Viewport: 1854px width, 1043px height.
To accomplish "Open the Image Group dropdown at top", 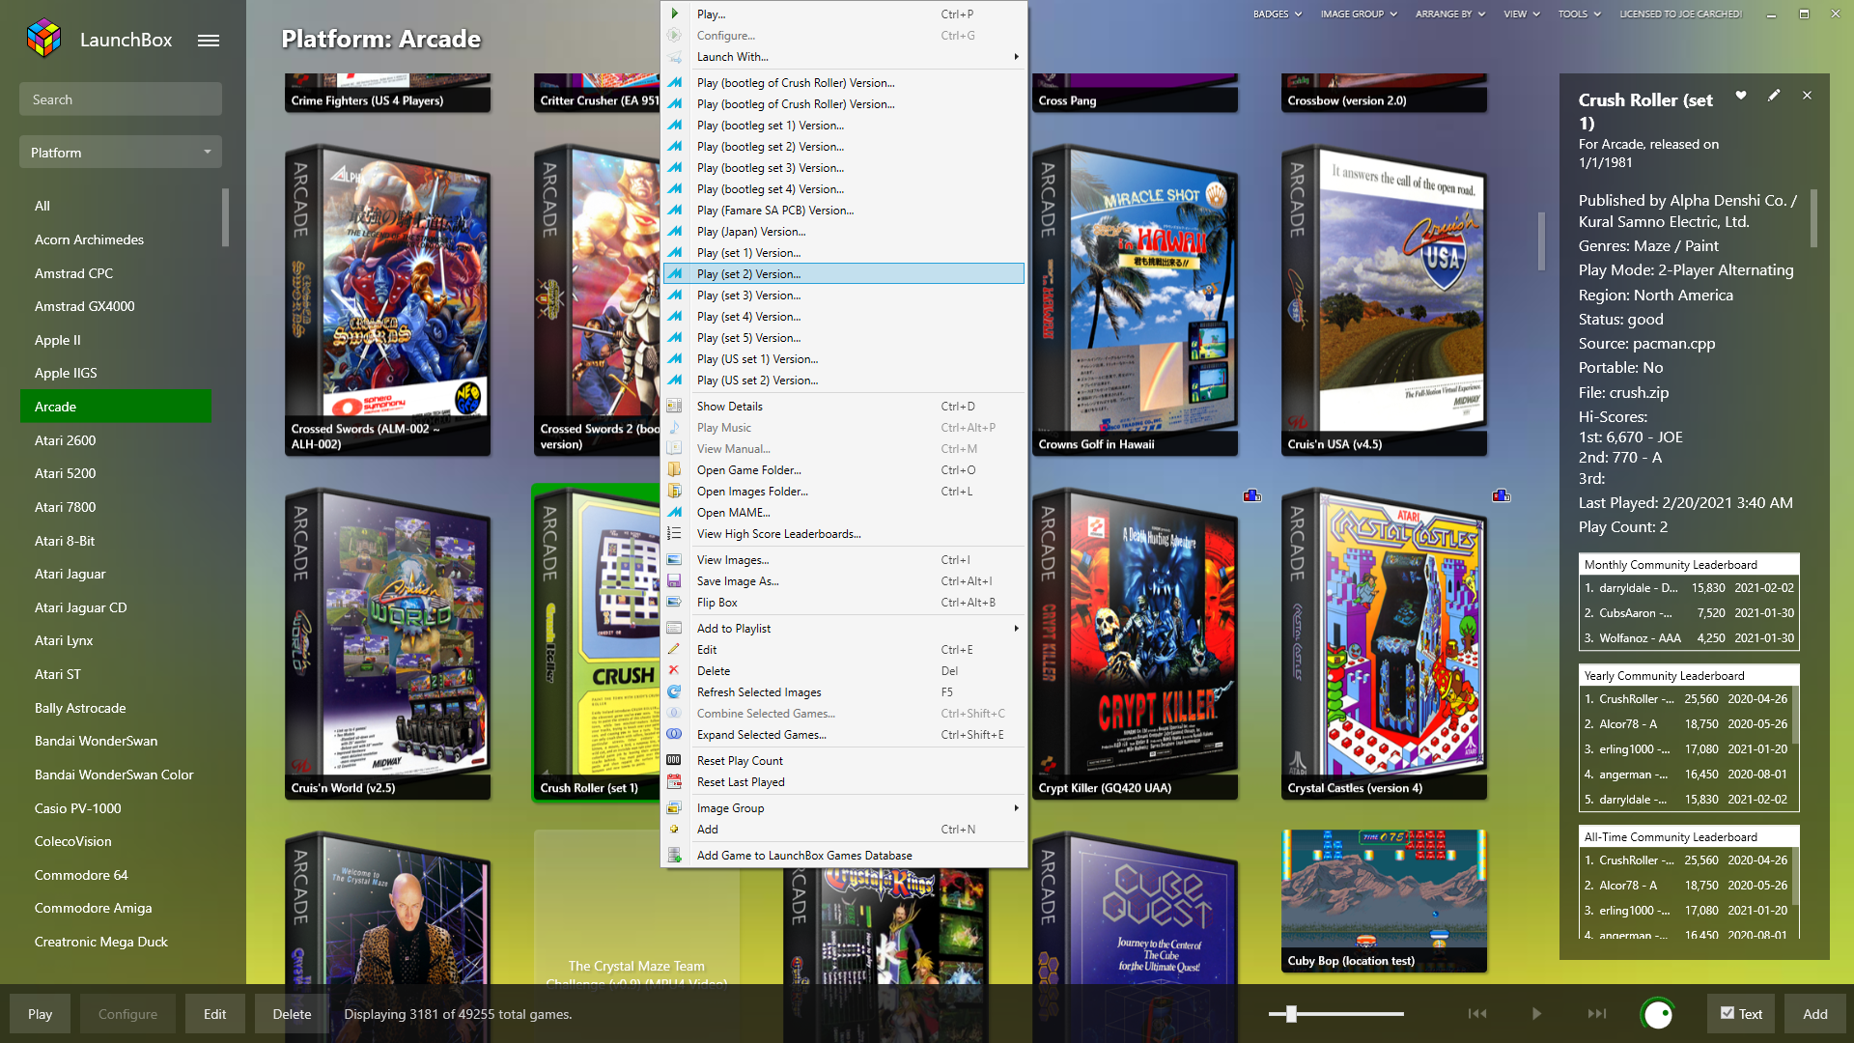I will [1359, 14].
